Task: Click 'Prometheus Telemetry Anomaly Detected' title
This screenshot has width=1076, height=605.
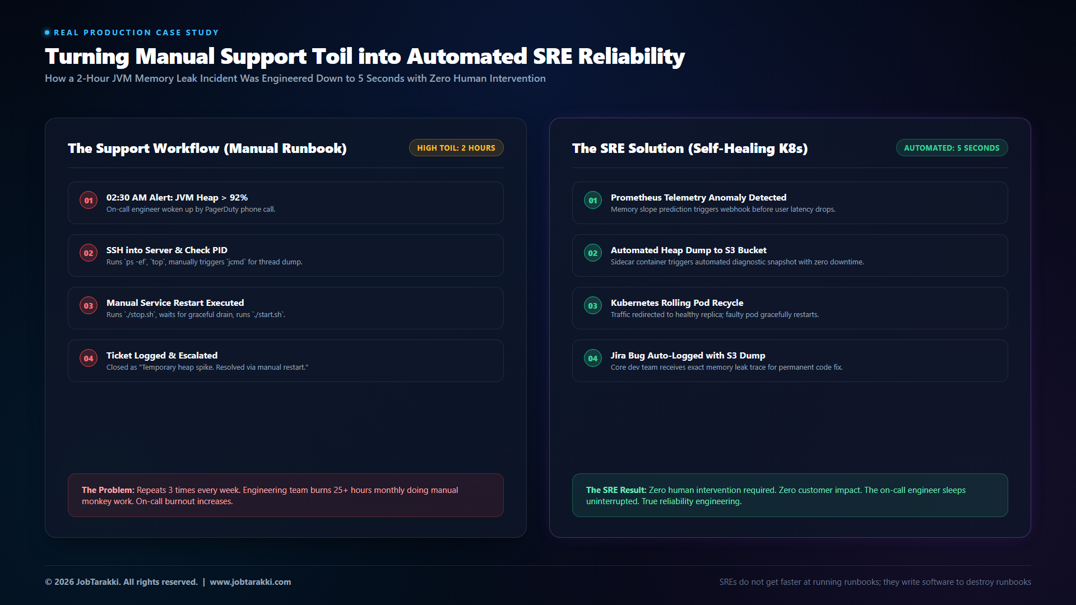Action: pos(698,197)
